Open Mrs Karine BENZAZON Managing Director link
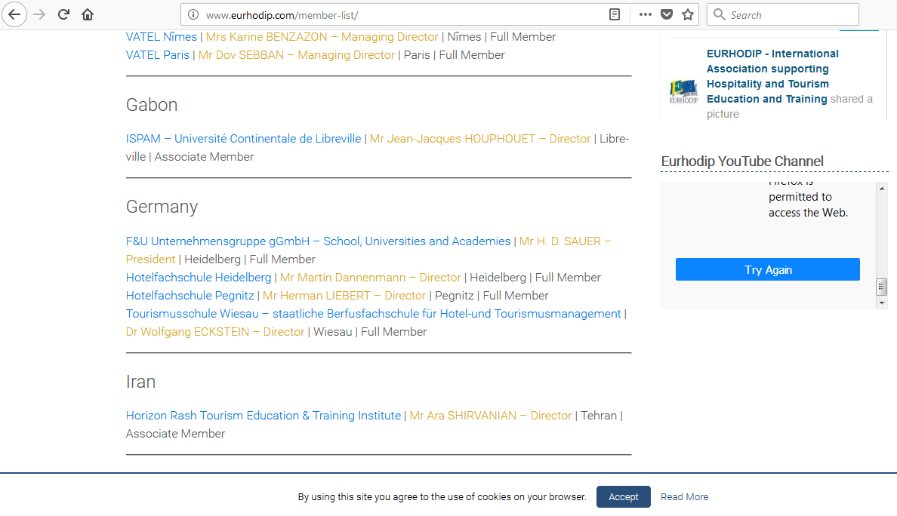This screenshot has height=516, width=897. pyautogui.click(x=322, y=37)
